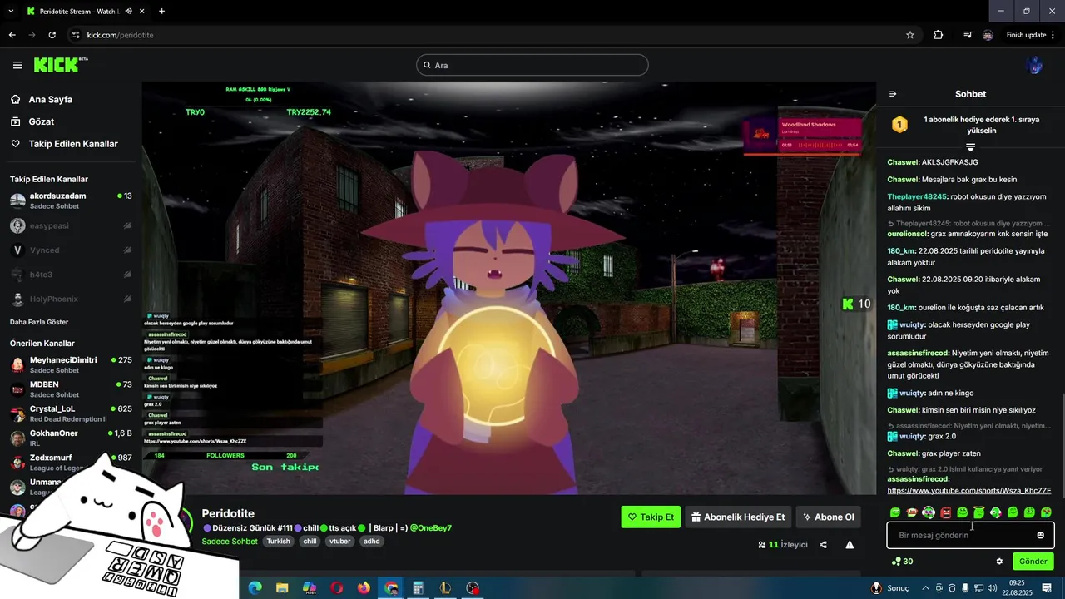Open chat settings gear
This screenshot has height=599, width=1065.
coord(999,562)
